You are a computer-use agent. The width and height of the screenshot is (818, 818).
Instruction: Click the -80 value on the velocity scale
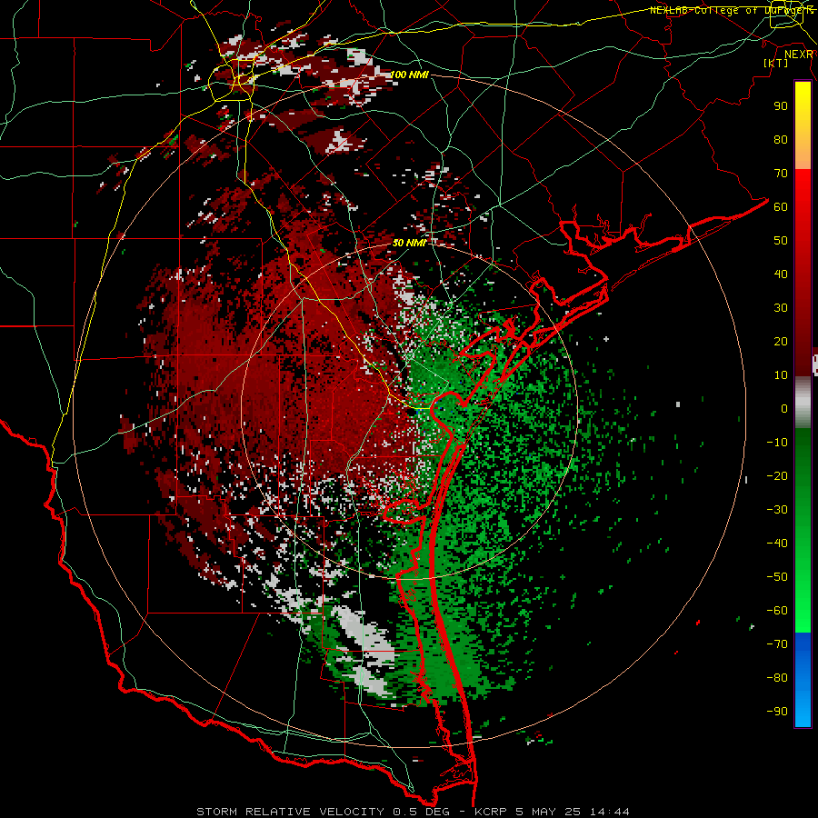tap(777, 678)
